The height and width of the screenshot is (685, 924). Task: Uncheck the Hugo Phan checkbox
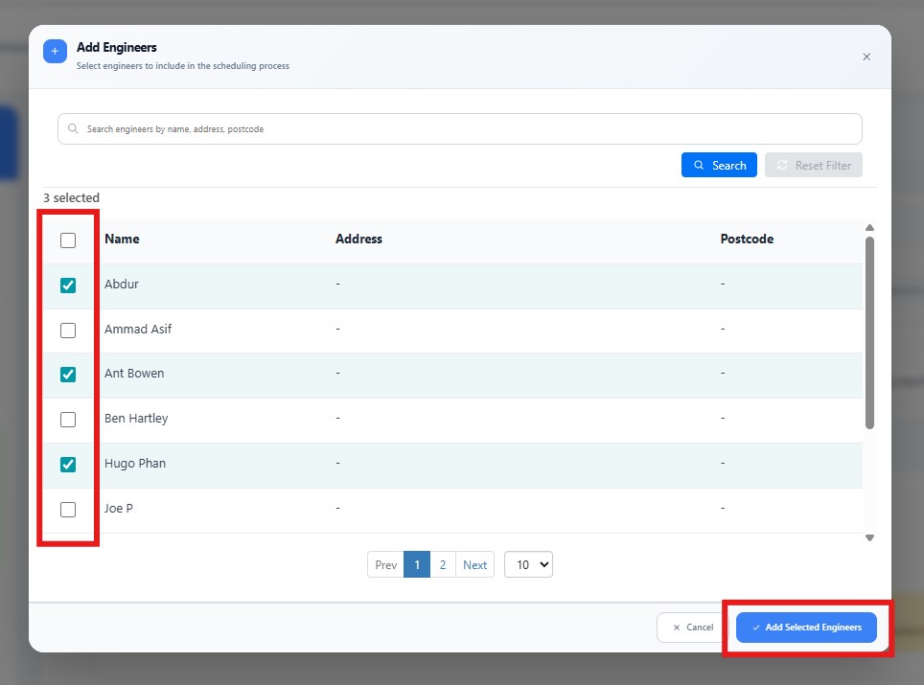coord(68,464)
